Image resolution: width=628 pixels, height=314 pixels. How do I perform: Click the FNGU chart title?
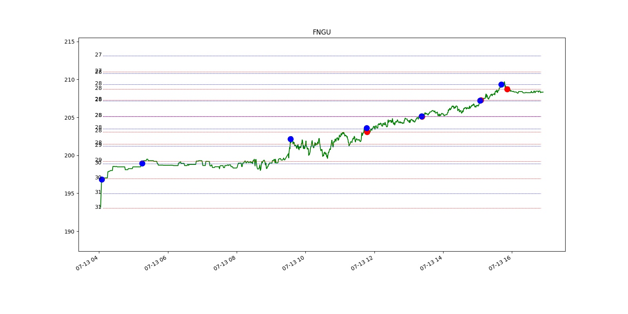click(x=321, y=32)
